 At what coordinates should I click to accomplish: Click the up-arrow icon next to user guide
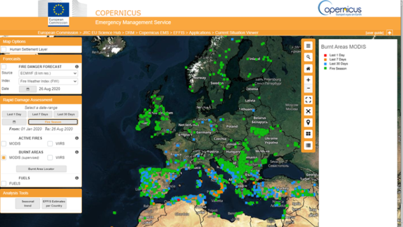tap(390, 33)
